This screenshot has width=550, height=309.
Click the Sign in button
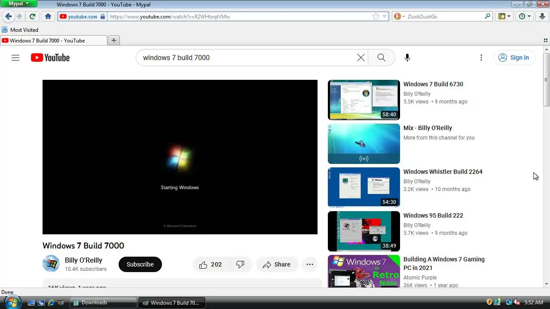[514, 58]
